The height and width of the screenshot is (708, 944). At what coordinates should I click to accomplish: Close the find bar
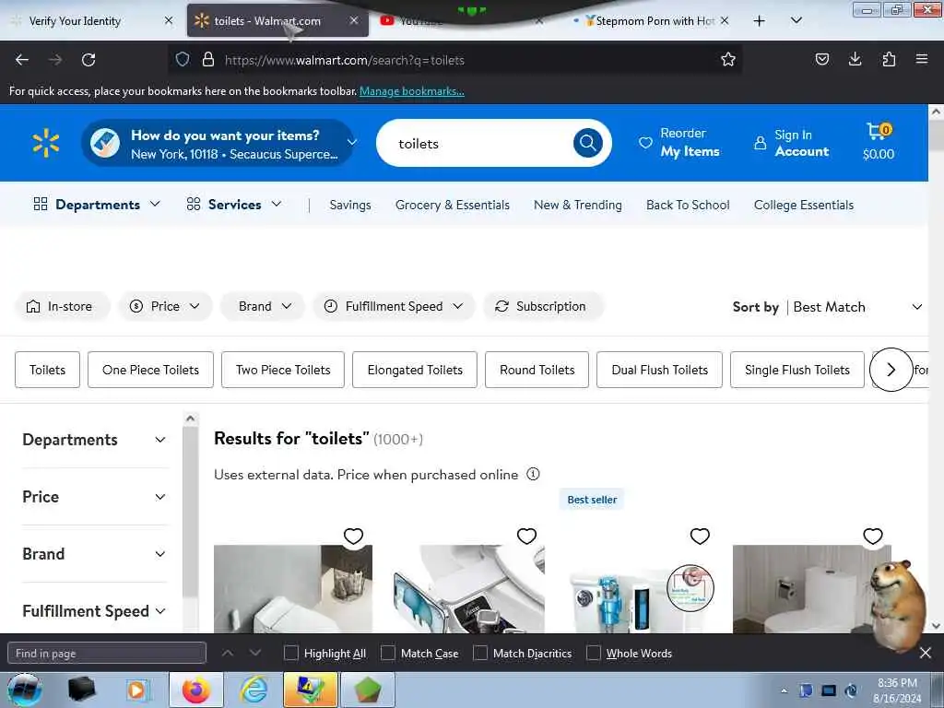point(926,654)
